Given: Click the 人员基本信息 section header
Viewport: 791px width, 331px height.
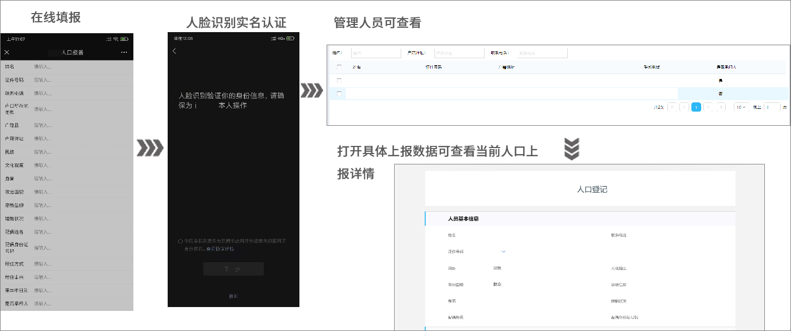Looking at the screenshot, I should [x=463, y=219].
